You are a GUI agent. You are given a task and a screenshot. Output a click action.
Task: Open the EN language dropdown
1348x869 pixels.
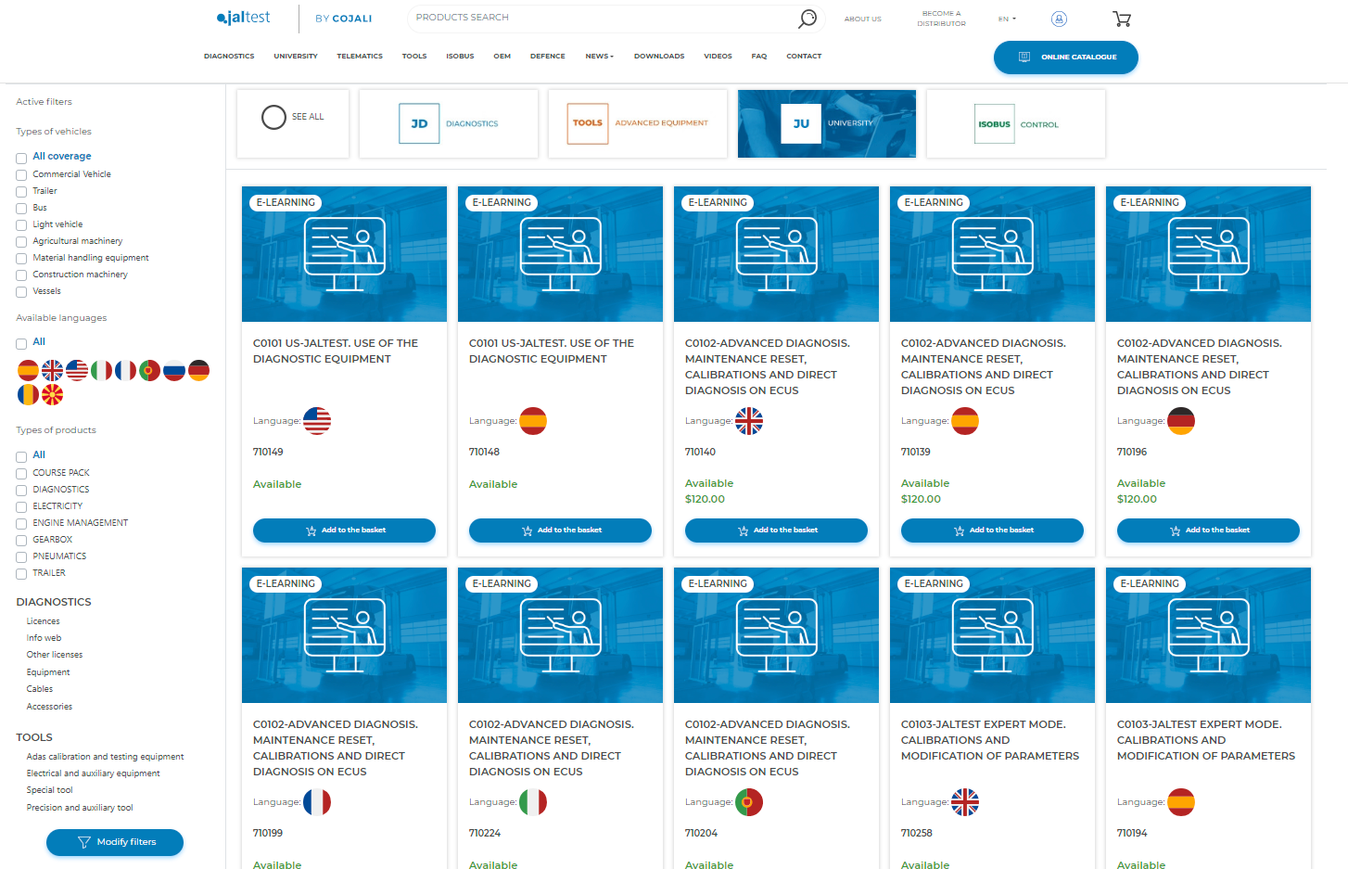pos(1007,19)
